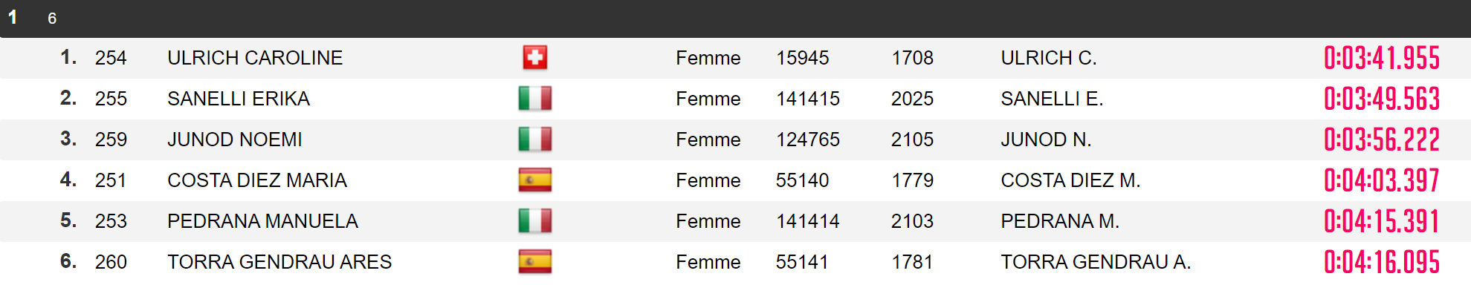The width and height of the screenshot is (1471, 285).
Task: Open ULRICH CAROLINE rider name
Action: [255, 58]
